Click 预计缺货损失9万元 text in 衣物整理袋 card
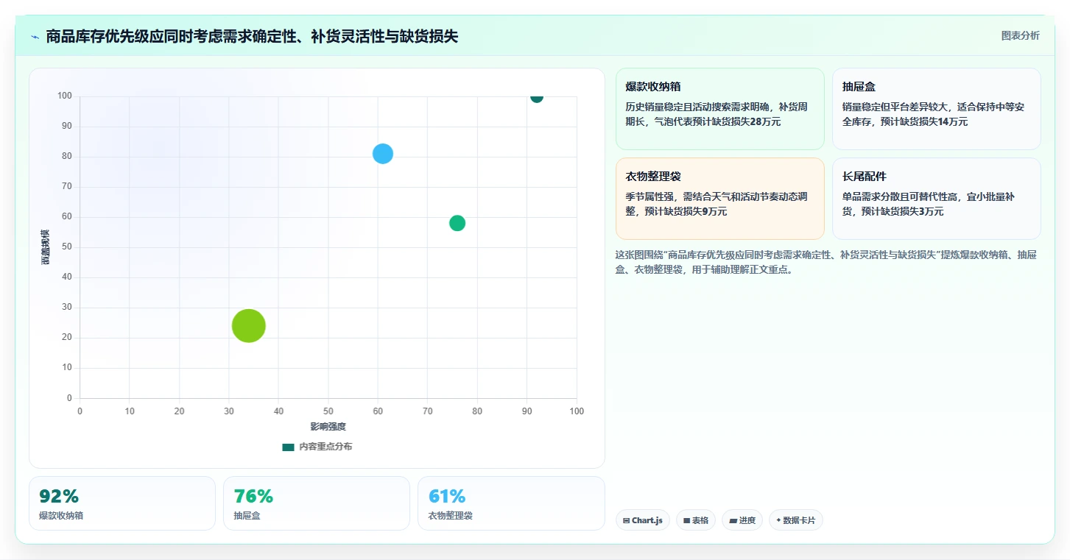1070x560 pixels. 686,211
